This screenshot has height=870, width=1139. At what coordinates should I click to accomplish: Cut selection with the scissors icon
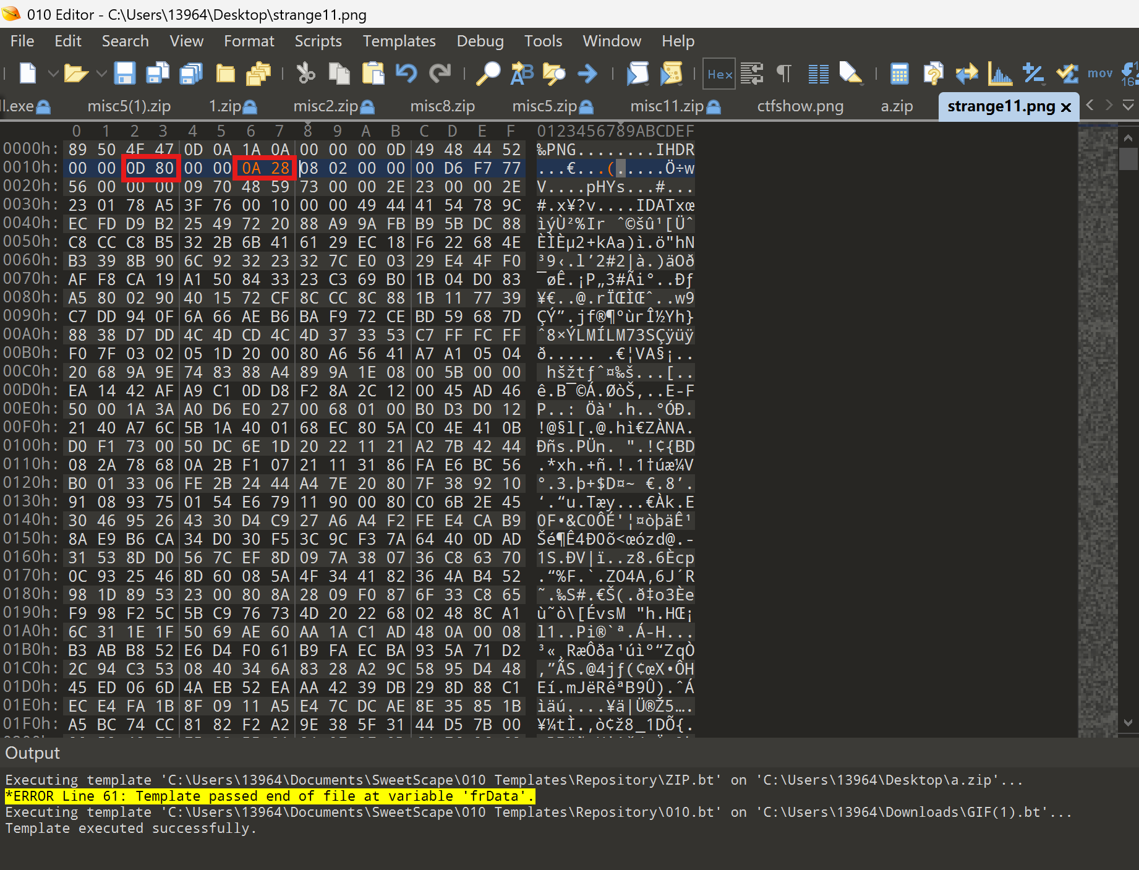(305, 74)
